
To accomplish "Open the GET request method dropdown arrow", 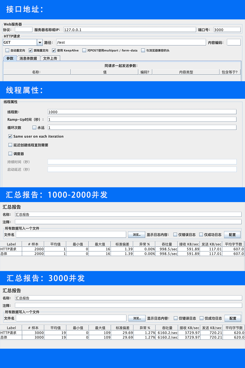I will click(x=40, y=42).
